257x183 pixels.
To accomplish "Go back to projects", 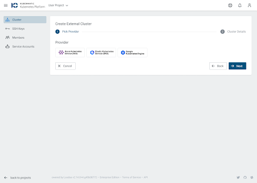I will coord(18,177).
